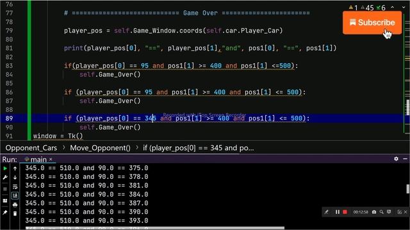This screenshot has height=230, width=410.
Task: Print the console output
Action: click(15, 204)
